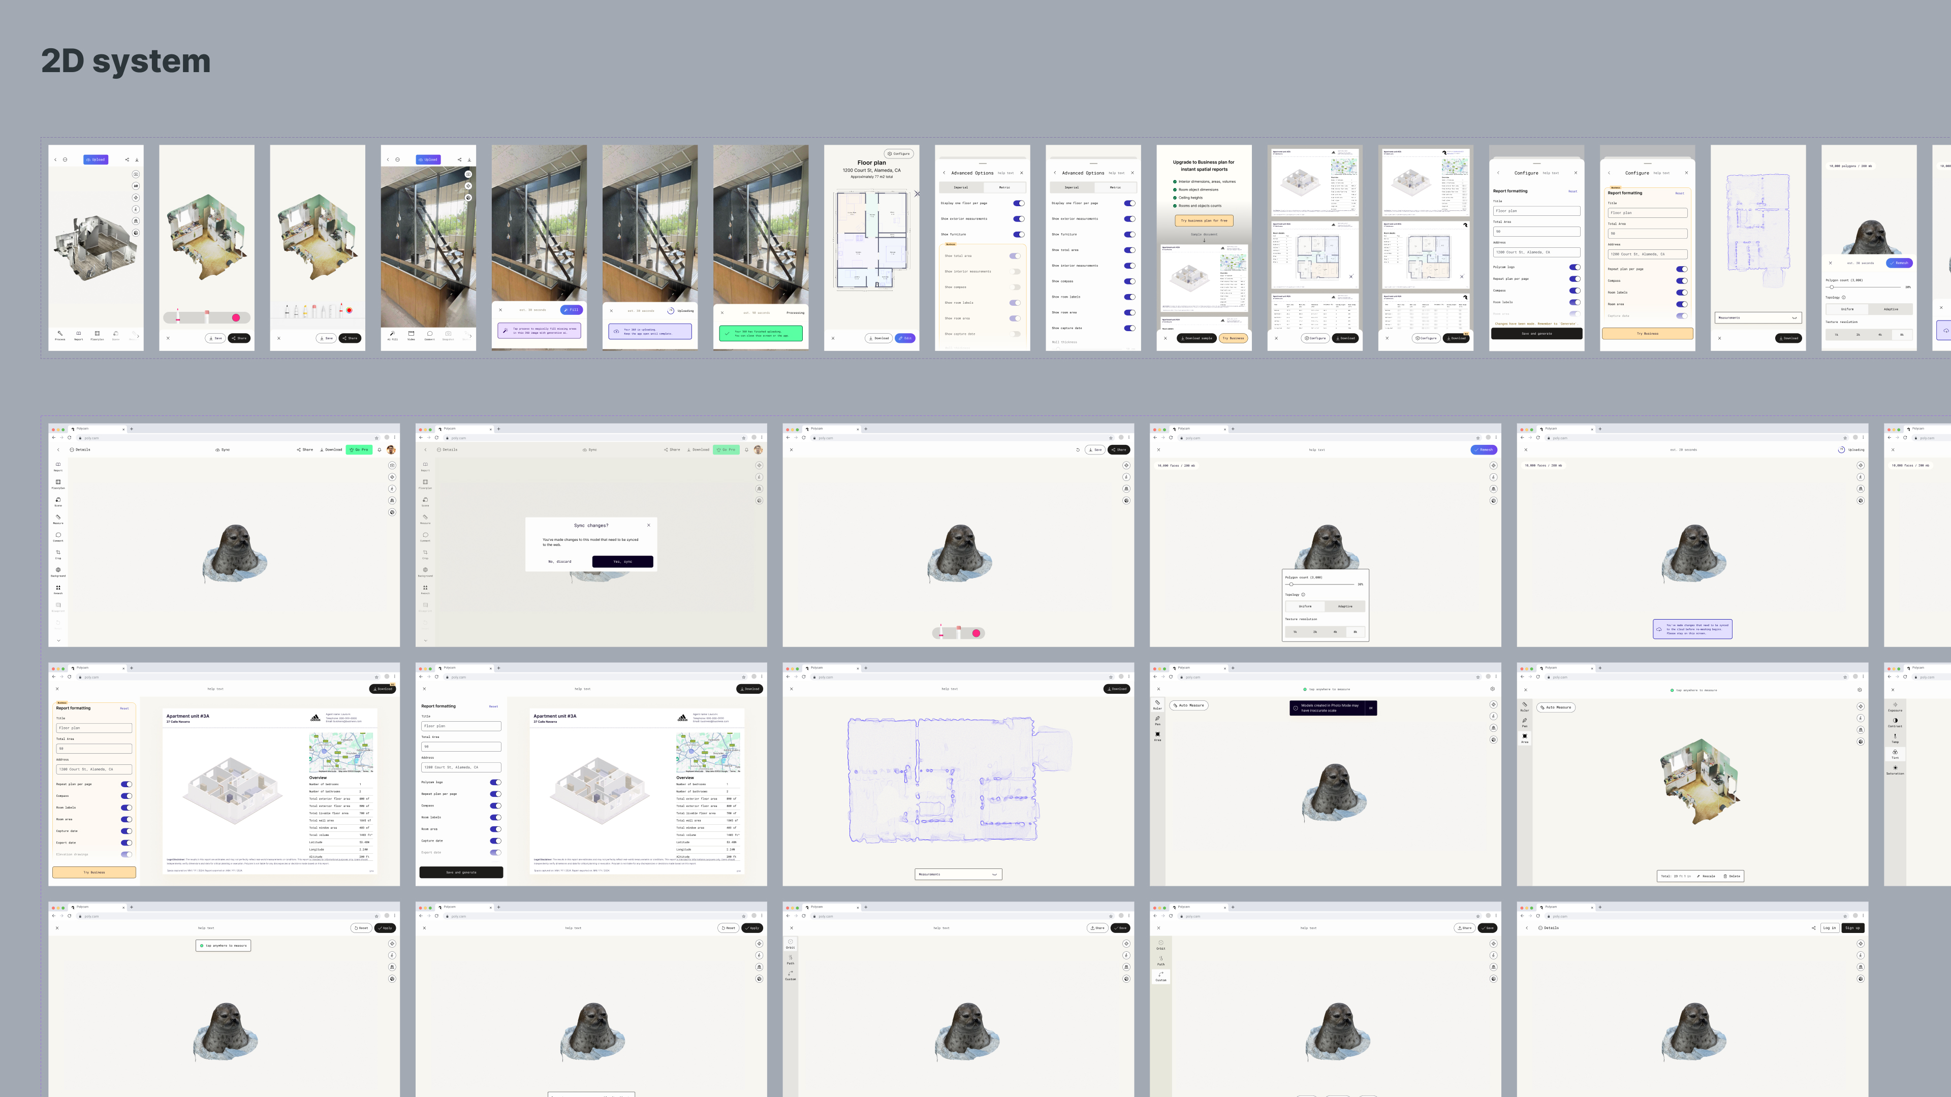Image resolution: width=1951 pixels, height=1097 pixels.
Task: Toggle Show exterior measurements in Business-locked Advanced Options
Action: (1019, 219)
